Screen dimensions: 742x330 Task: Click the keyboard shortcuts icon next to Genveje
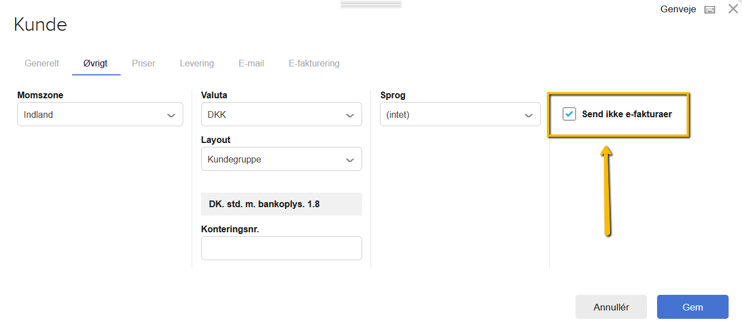(x=710, y=9)
